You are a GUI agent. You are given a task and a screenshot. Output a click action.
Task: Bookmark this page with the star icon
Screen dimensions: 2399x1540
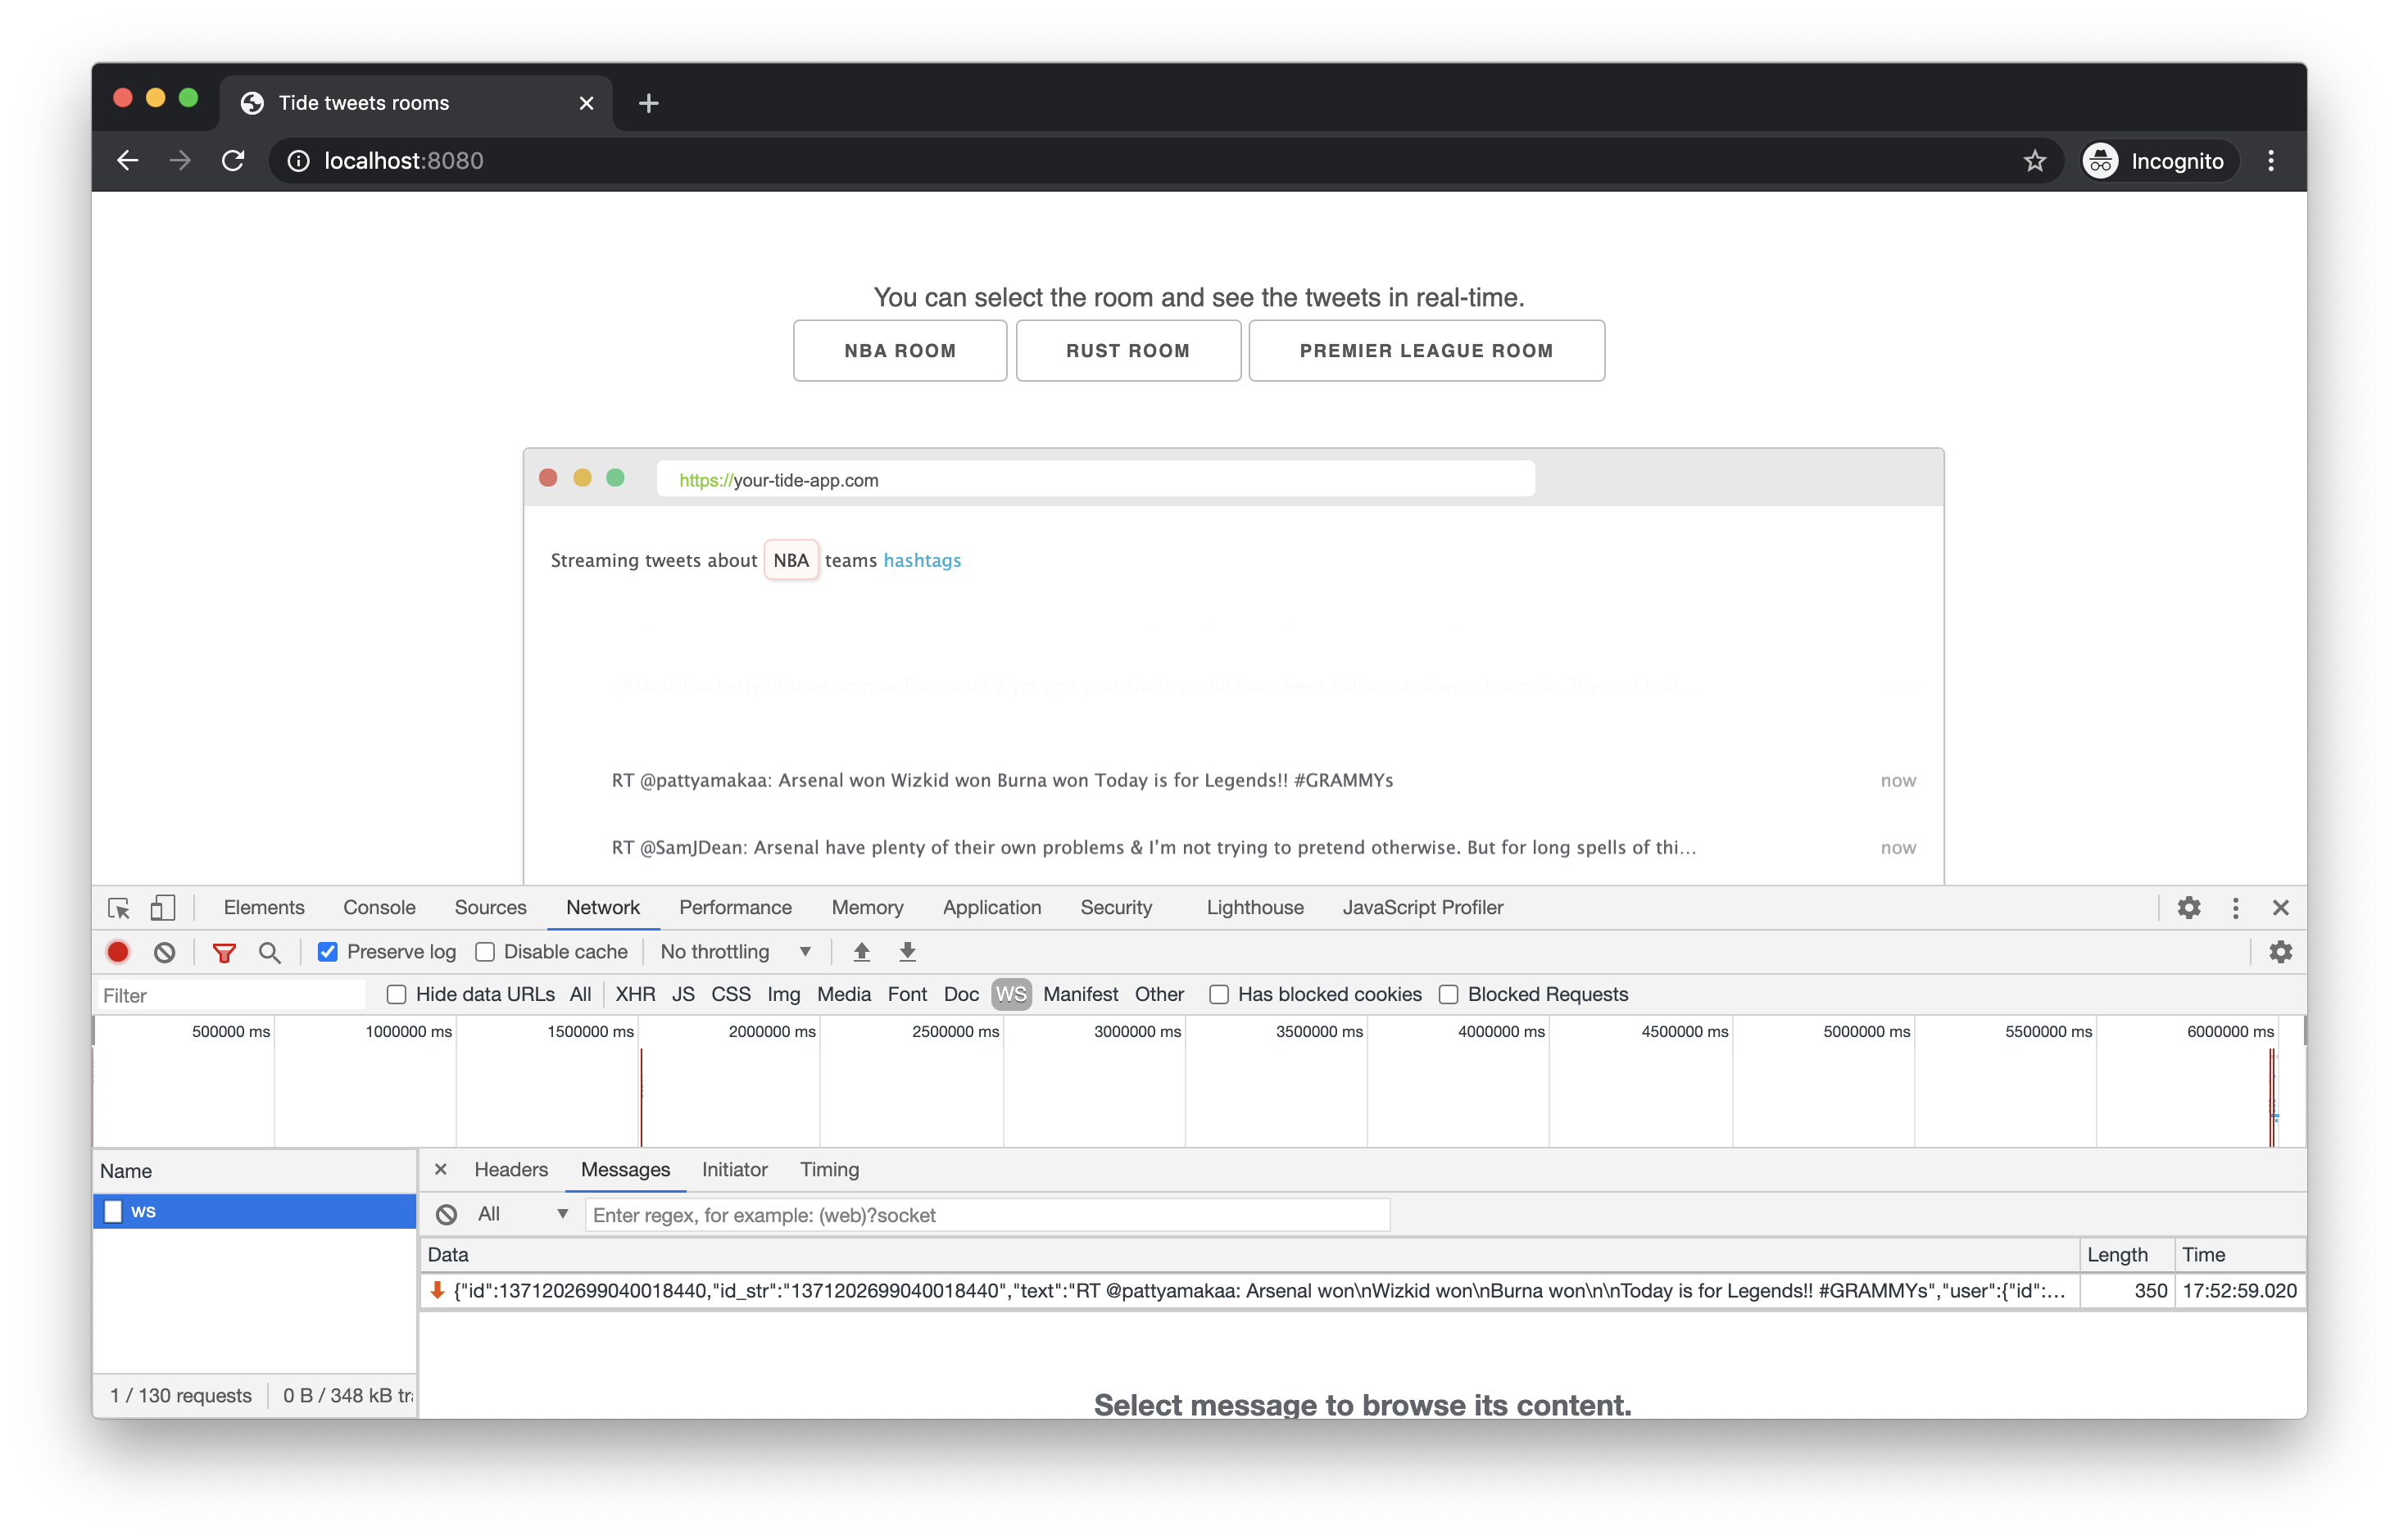coord(2034,161)
